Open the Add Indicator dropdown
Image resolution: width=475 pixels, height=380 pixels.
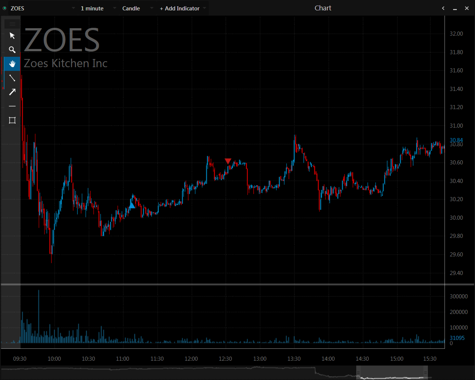[x=183, y=8]
